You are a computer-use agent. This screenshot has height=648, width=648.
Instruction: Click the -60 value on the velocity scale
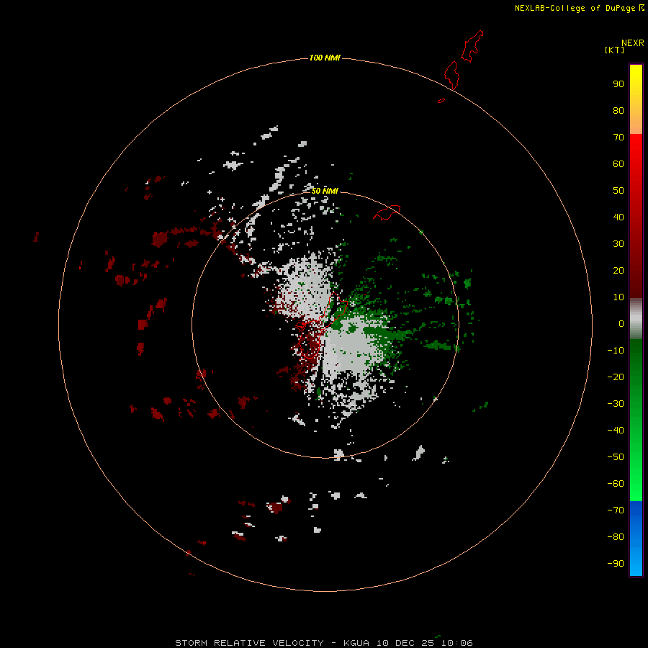tap(616, 484)
